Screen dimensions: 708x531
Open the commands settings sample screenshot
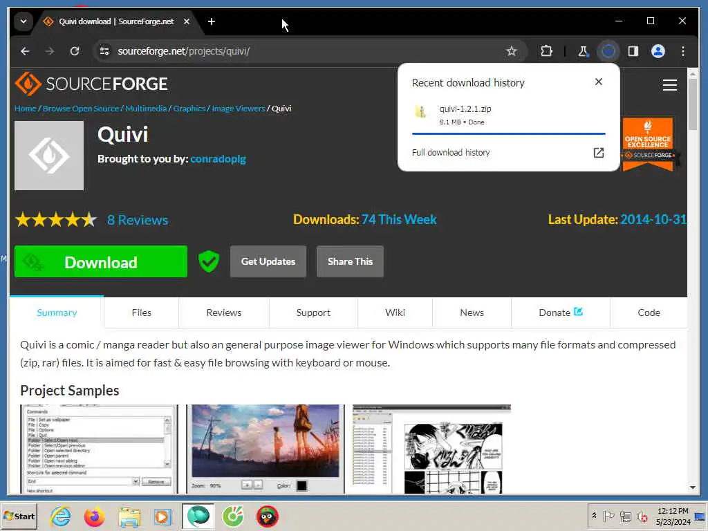(100, 449)
